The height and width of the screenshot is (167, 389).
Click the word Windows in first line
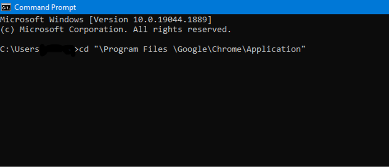tap(66, 20)
